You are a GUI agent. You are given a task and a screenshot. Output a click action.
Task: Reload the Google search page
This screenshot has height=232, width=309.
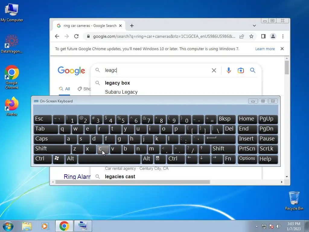point(76,36)
